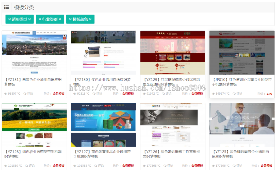Open the YZ126 template thumbnail
This screenshot has width=275, height=174.
coord(173,125)
